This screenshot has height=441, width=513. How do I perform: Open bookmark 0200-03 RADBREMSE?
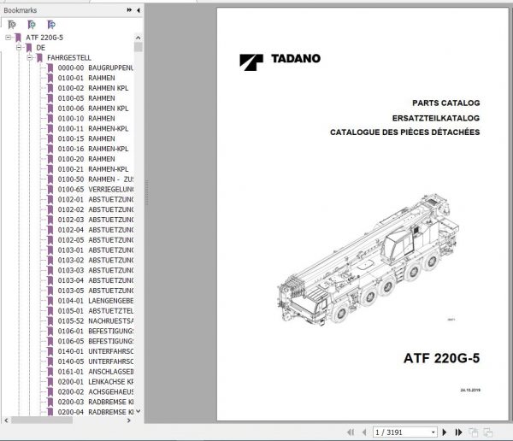[95, 402]
